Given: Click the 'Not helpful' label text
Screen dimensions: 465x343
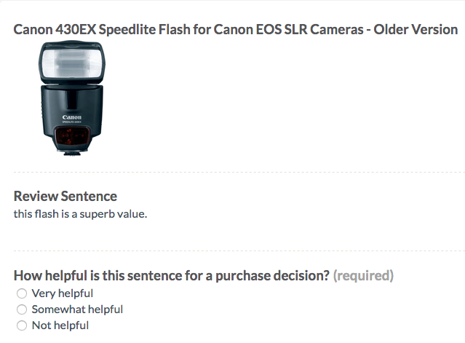Looking at the screenshot, I should coord(60,326).
